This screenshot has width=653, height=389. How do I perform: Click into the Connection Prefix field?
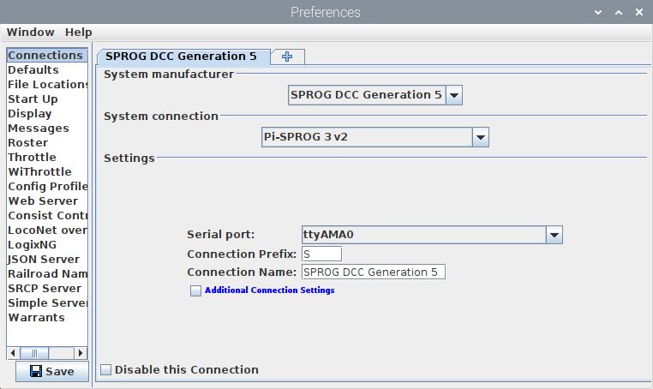tap(321, 254)
